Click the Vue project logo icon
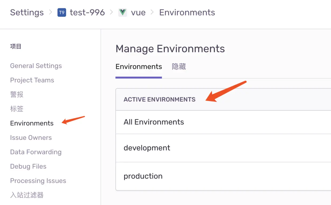Screen dimensions: 331x205 [123, 13]
